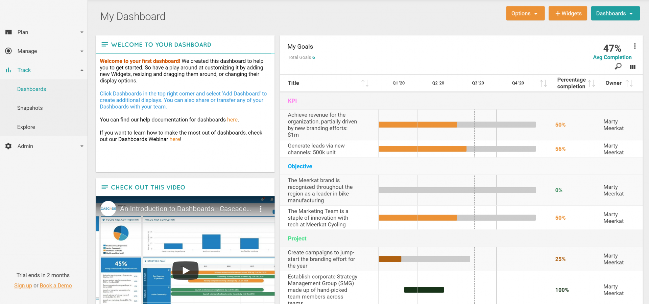Open 'The Marketing Team is a staple' objective
The width and height of the screenshot is (649, 304).
coord(318,218)
